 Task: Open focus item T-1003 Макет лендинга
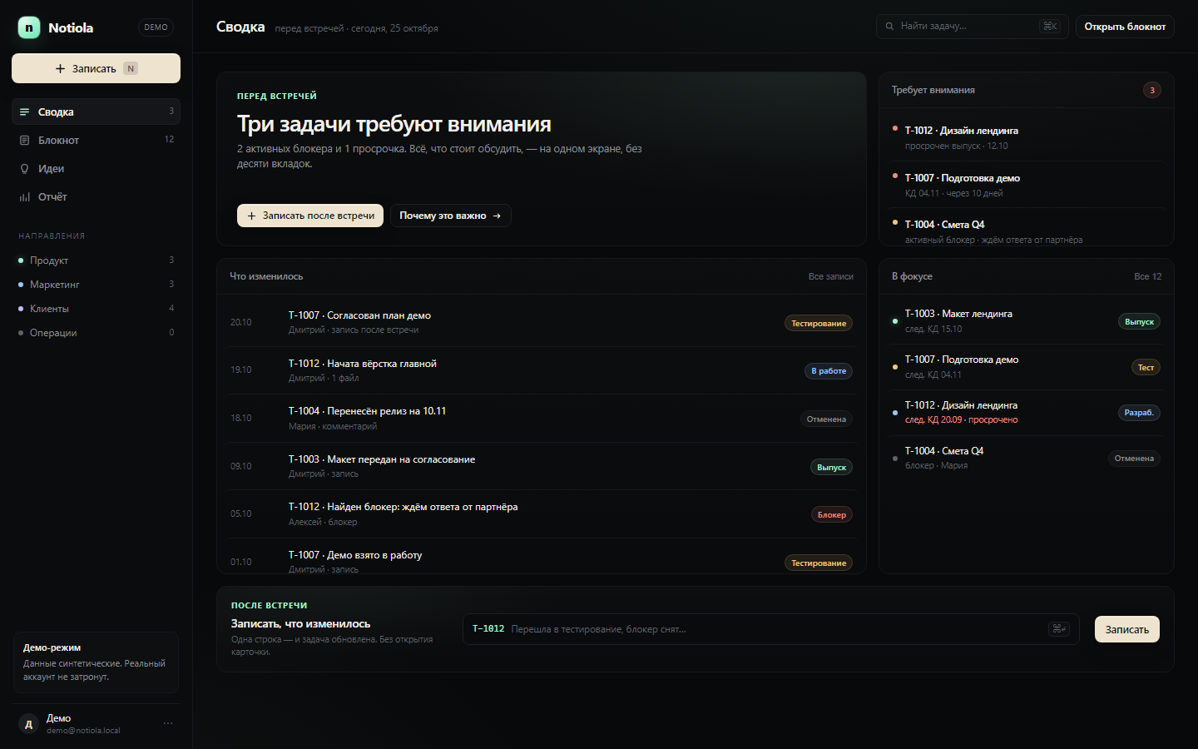(1027, 321)
